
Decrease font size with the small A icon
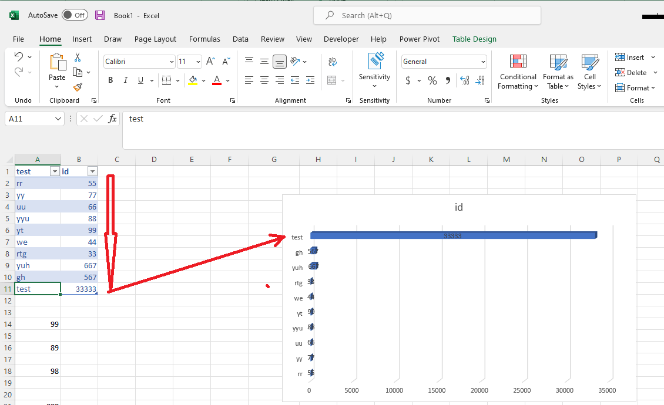point(227,62)
